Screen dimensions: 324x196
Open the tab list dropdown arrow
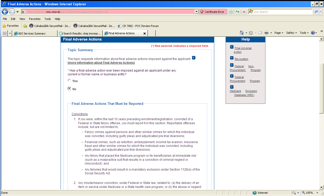click(10, 33)
